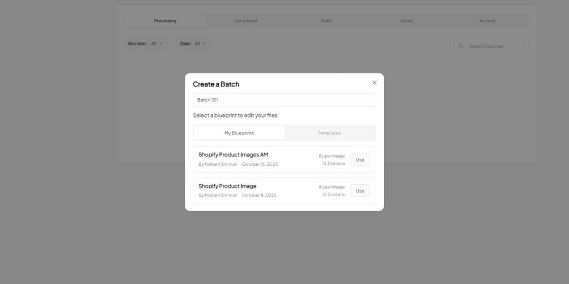This screenshot has height=284, width=569.
Task: Use Shopify Product Images AM blueprint
Action: click(360, 160)
